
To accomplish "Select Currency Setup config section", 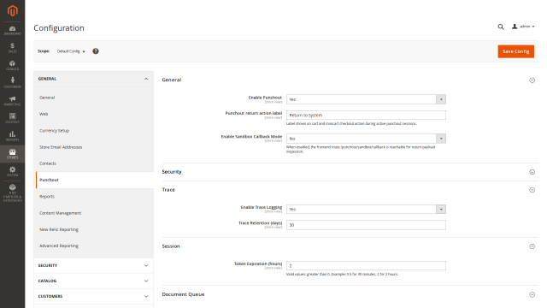I will click(x=55, y=131).
